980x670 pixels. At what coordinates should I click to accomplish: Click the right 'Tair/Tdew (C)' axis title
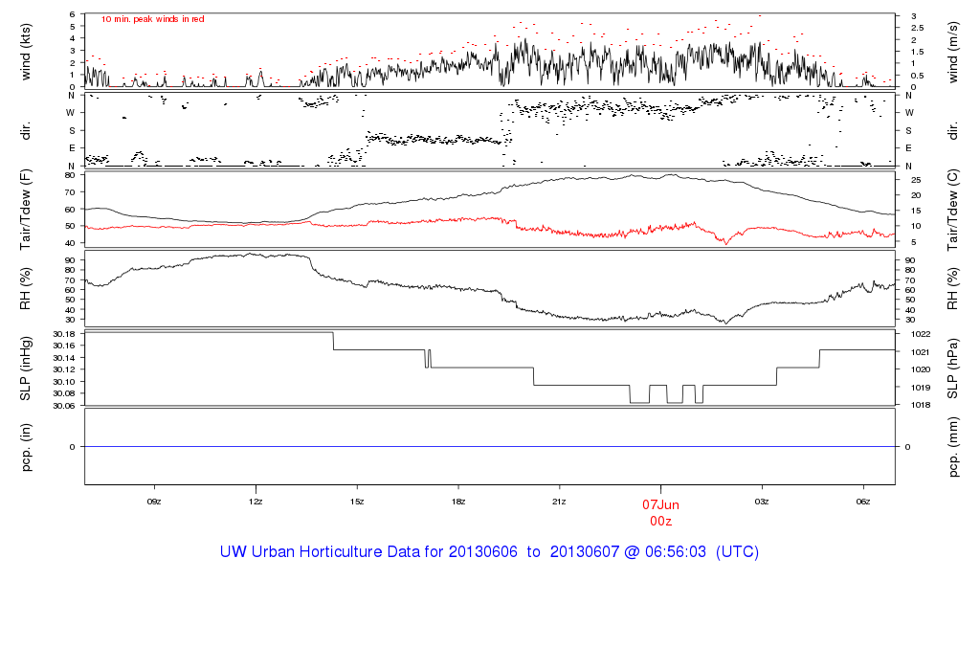[x=952, y=210]
